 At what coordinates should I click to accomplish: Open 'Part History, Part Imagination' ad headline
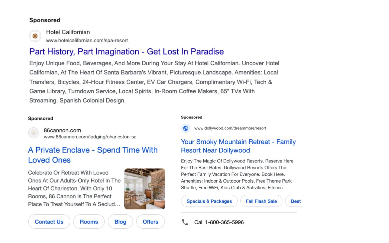[126, 52]
